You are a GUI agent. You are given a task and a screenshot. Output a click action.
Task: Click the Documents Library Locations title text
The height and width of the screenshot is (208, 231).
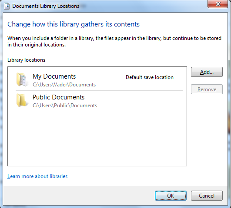pos(46,6)
